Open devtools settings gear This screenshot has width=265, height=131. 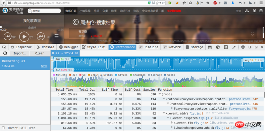(x=243, y=47)
